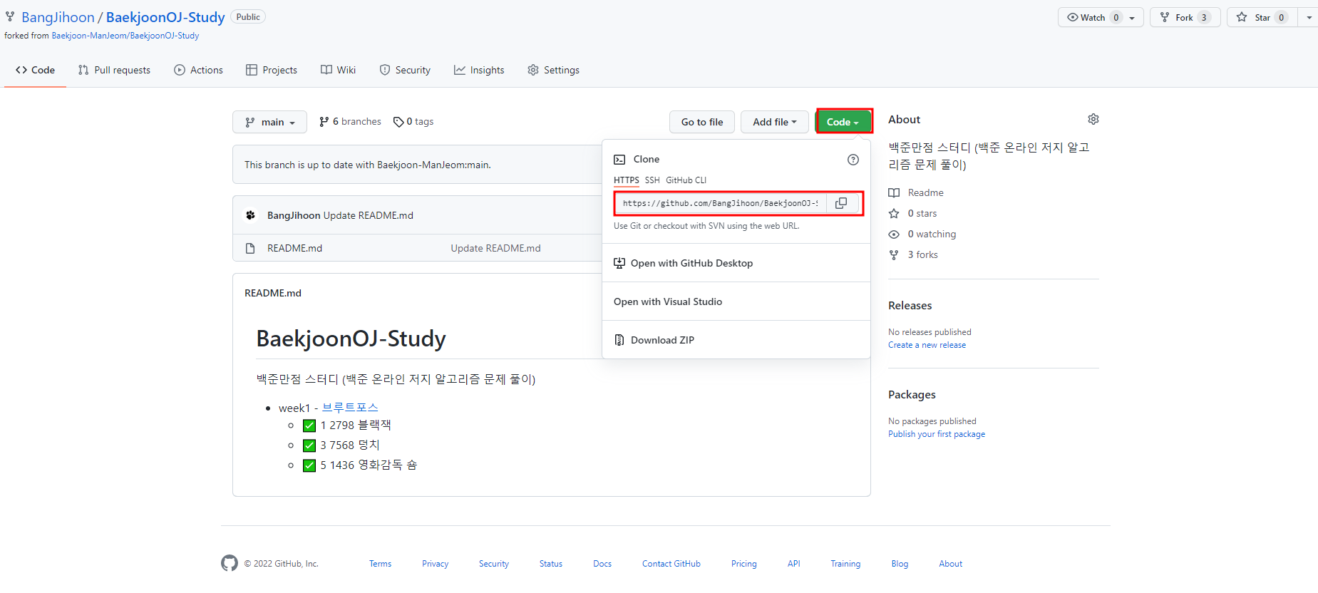Viewport: 1318px width, 593px height.
Task: Go to the Projects tab
Action: pyautogui.click(x=272, y=70)
